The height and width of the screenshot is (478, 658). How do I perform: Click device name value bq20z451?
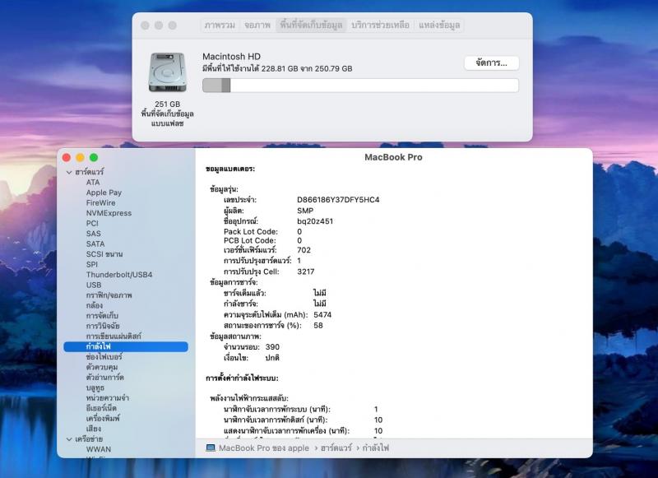pyautogui.click(x=315, y=221)
